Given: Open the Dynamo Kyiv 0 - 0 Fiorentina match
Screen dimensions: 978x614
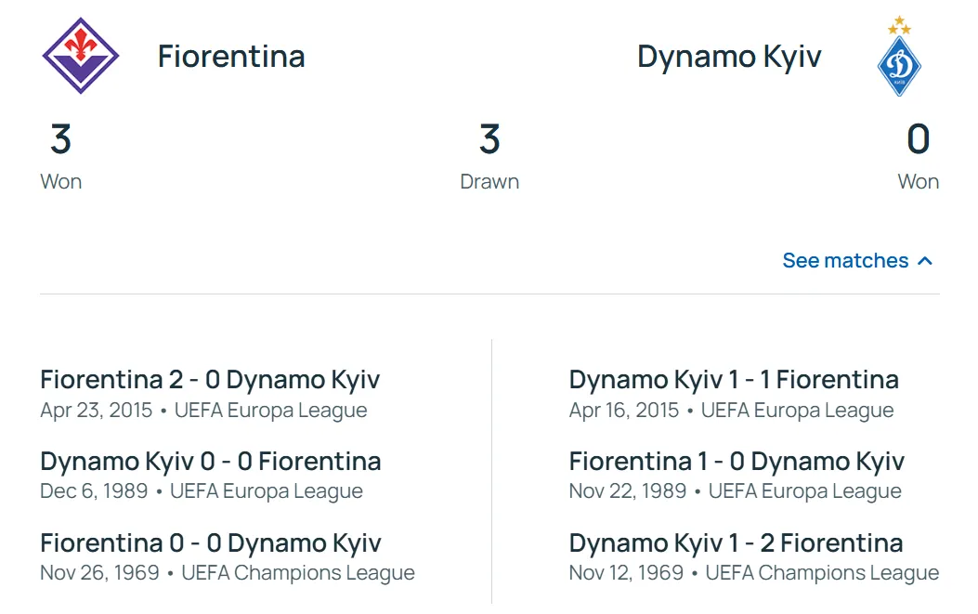Looking at the screenshot, I should tap(211, 462).
